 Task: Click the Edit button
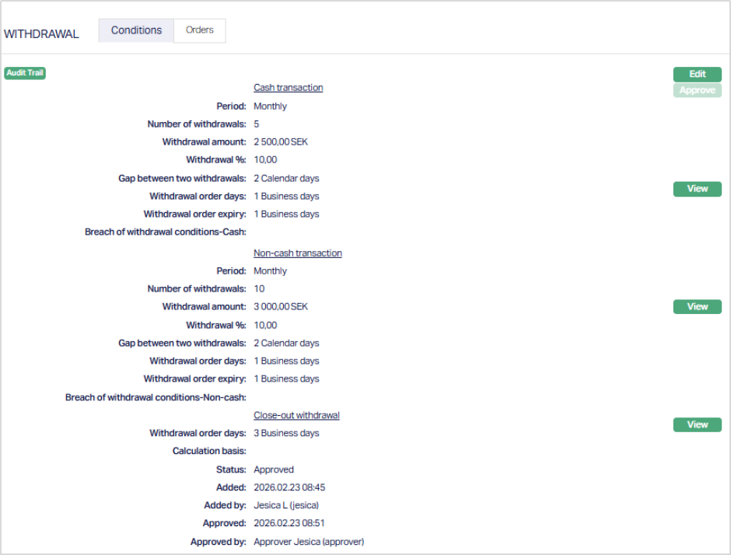(697, 75)
